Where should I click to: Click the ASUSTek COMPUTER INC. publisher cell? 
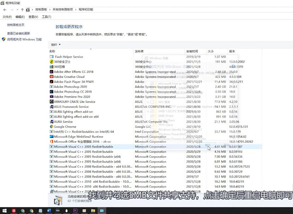(153, 107)
